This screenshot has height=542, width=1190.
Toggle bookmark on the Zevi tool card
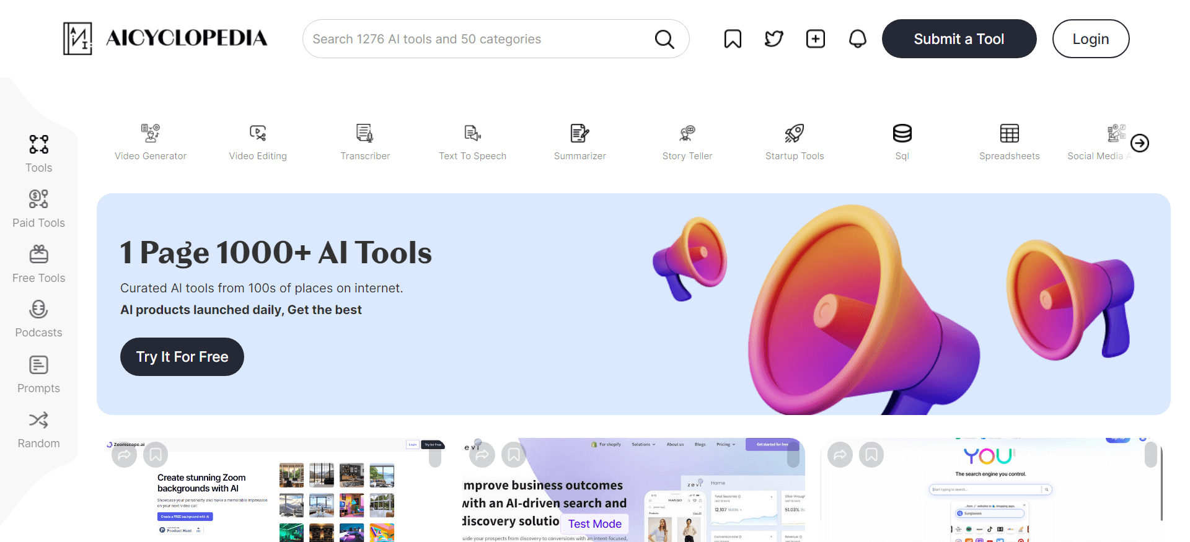[x=514, y=455]
